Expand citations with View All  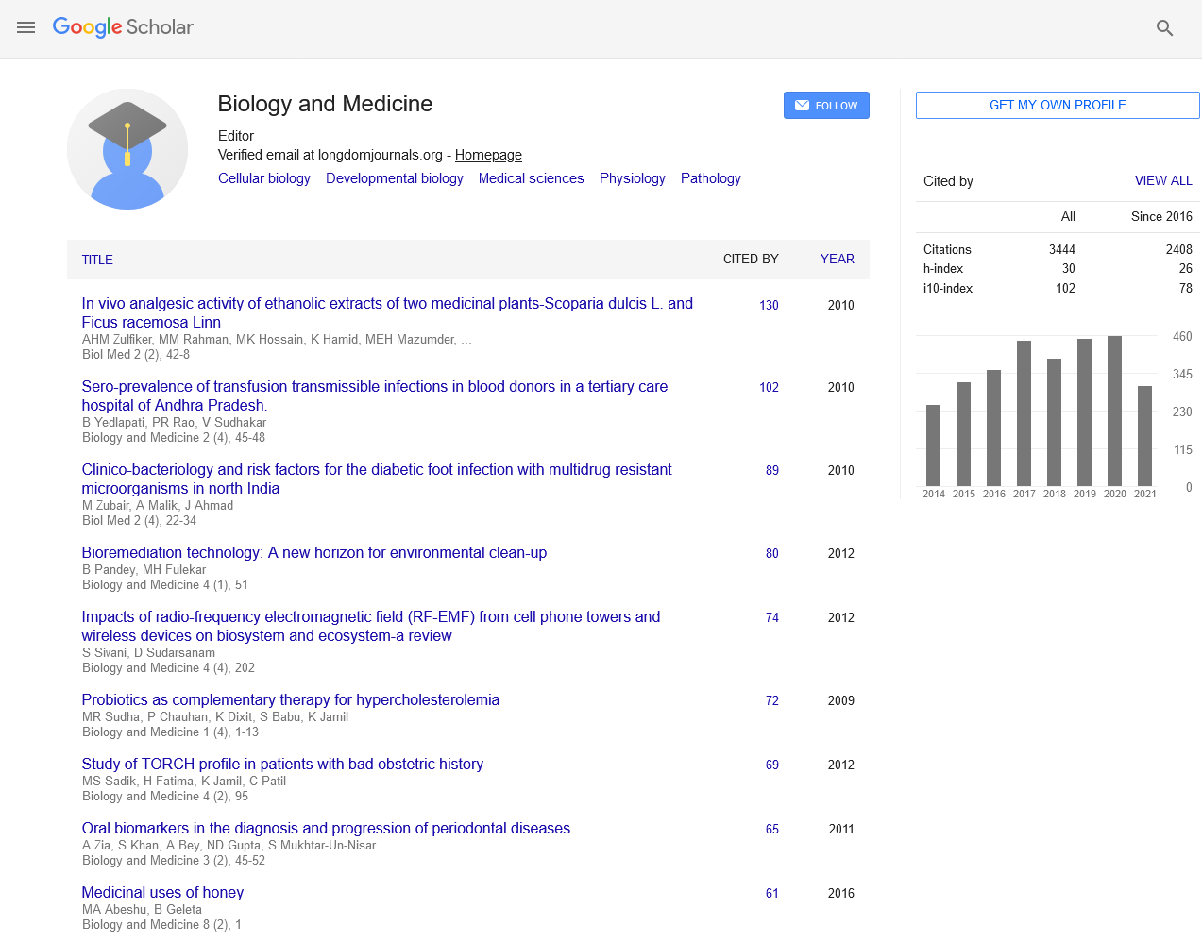pyautogui.click(x=1162, y=180)
